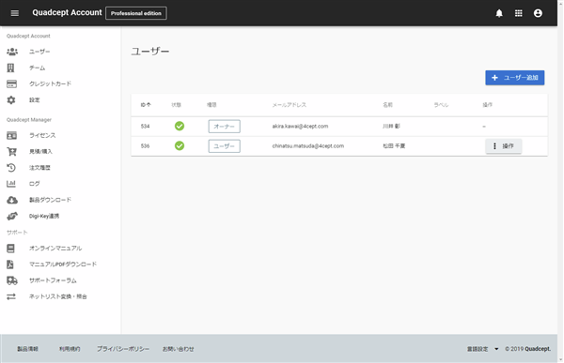Click the cloud download icon
This screenshot has width=564, height=363.
click(x=12, y=200)
